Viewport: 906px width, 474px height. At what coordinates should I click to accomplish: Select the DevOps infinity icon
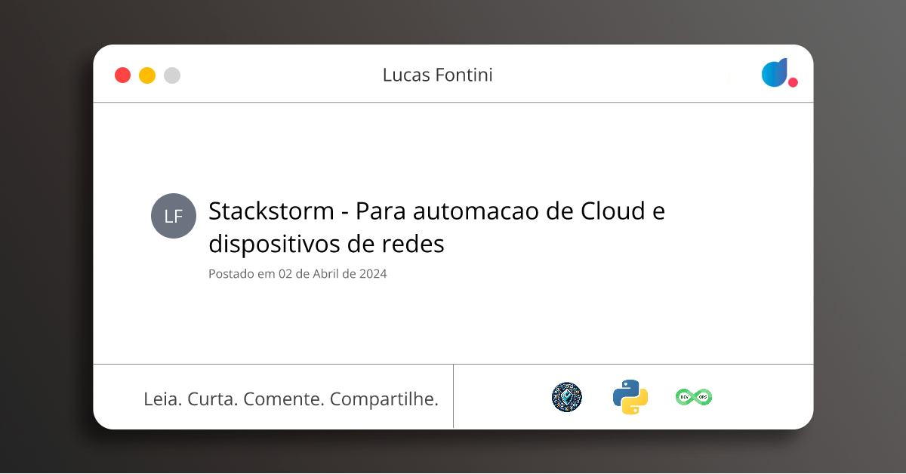coord(693,396)
